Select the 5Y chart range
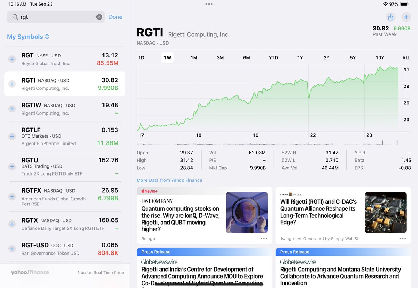 [353, 58]
